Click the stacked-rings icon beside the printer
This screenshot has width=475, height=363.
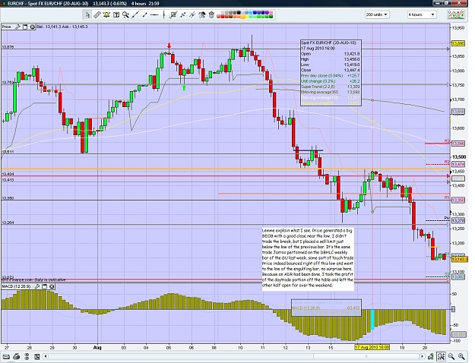point(27,357)
